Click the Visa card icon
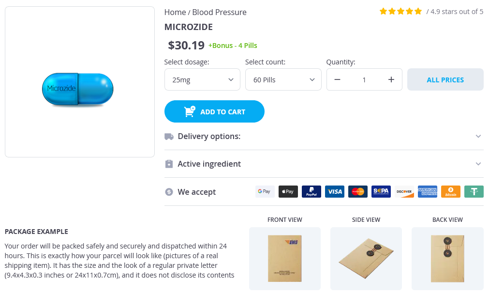This screenshot has height=295, width=489. click(335, 192)
